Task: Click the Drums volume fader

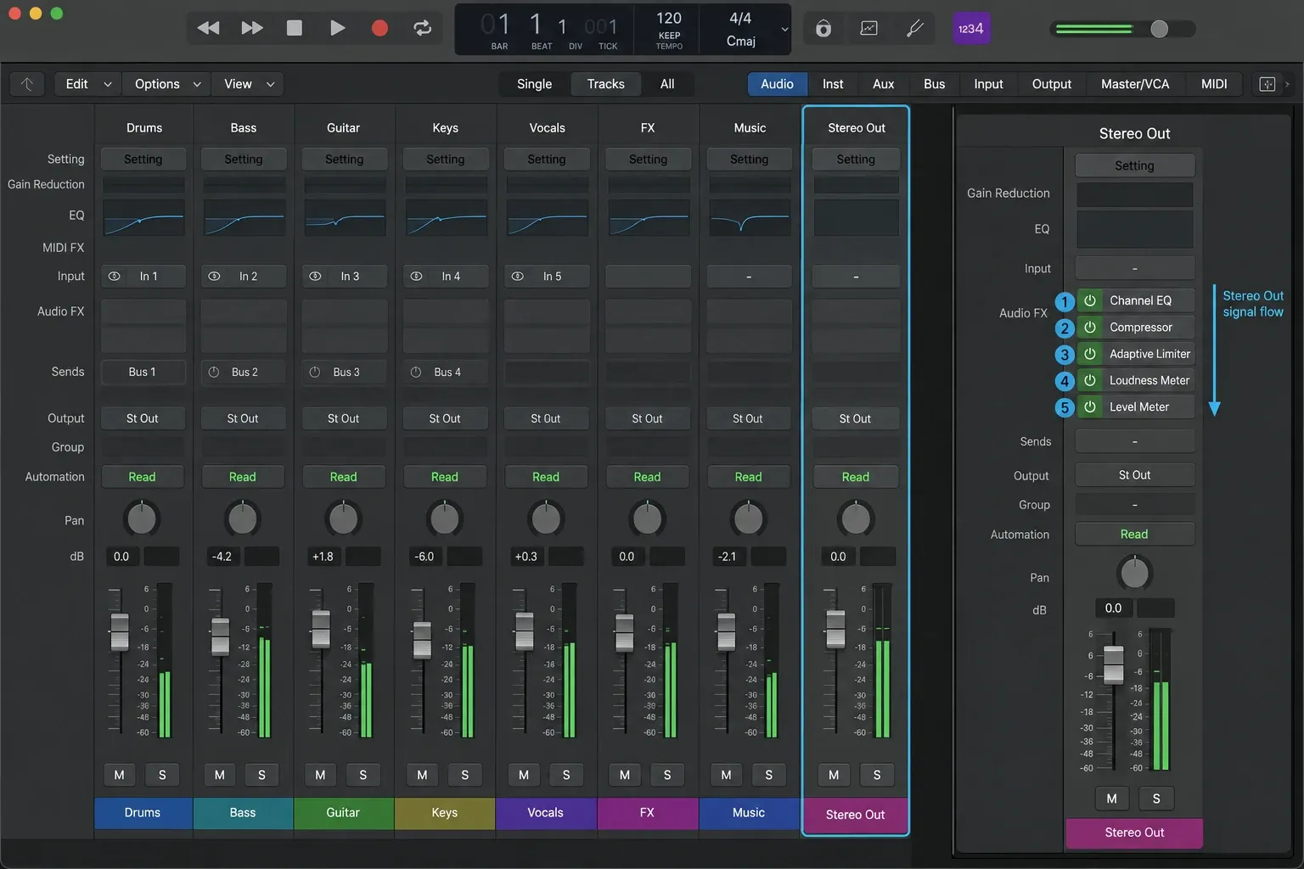Action: (x=120, y=632)
